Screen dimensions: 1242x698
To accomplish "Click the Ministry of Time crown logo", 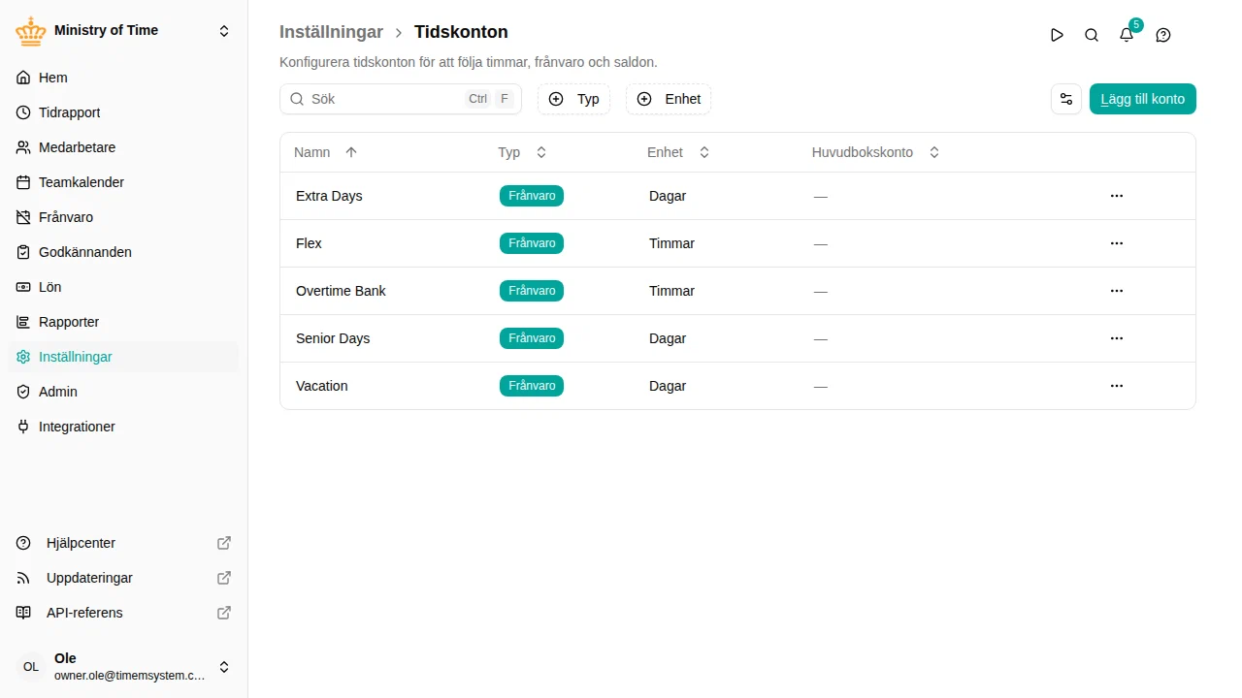I will click(x=31, y=31).
